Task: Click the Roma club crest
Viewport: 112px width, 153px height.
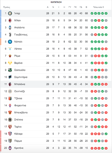Action: [10, 56]
